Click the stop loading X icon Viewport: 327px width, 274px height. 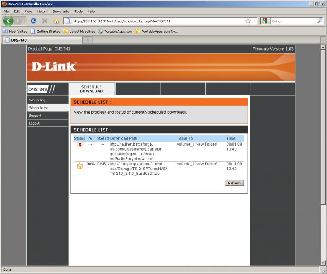pyautogui.click(x=45, y=21)
